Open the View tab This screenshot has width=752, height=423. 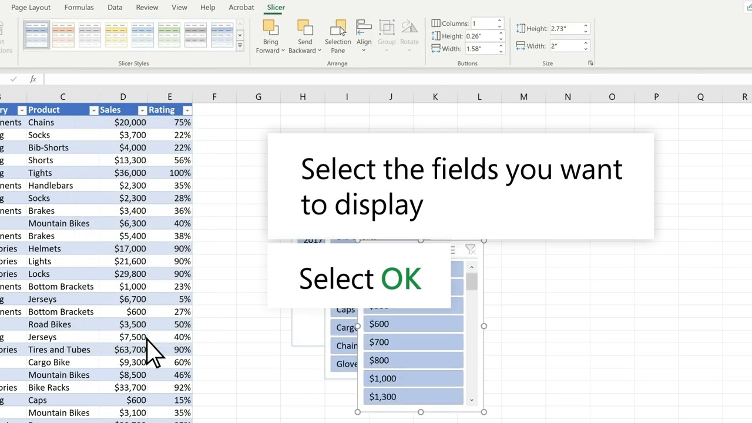point(179,8)
